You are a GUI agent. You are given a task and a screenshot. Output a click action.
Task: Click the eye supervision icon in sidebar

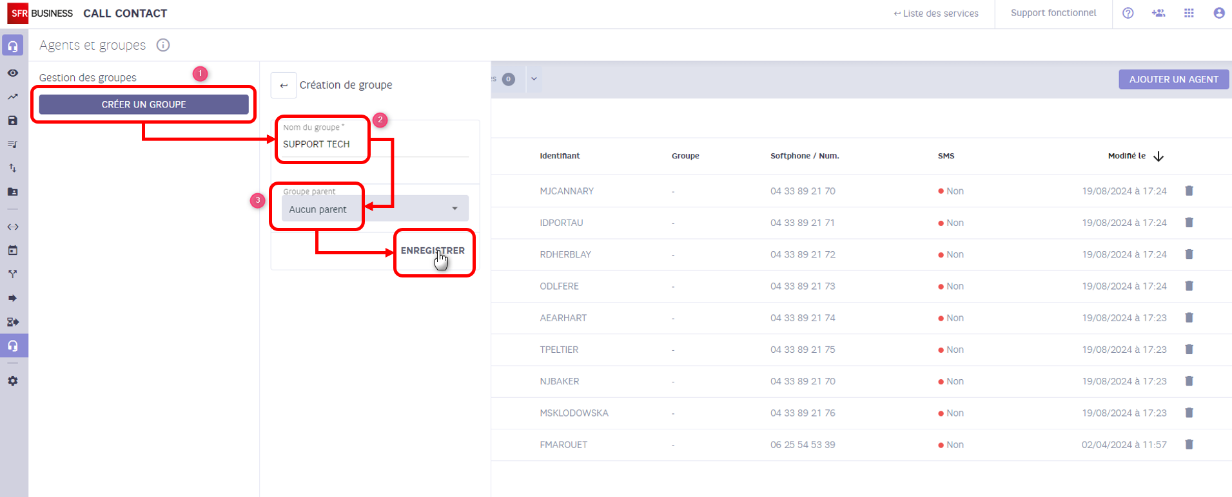[13, 73]
